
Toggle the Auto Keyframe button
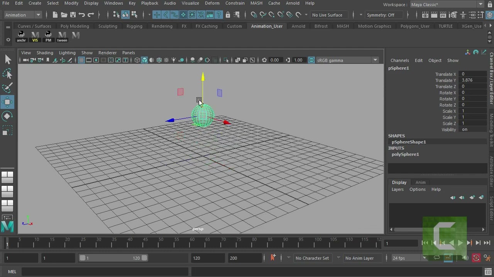(x=476, y=258)
